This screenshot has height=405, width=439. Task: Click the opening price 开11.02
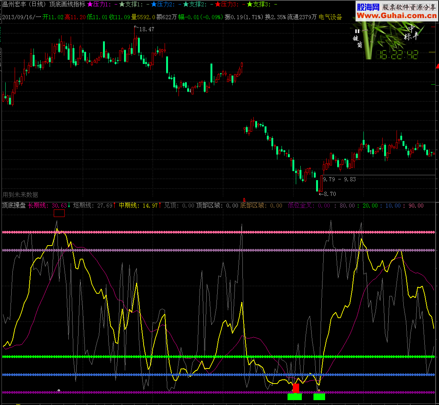[53, 17]
